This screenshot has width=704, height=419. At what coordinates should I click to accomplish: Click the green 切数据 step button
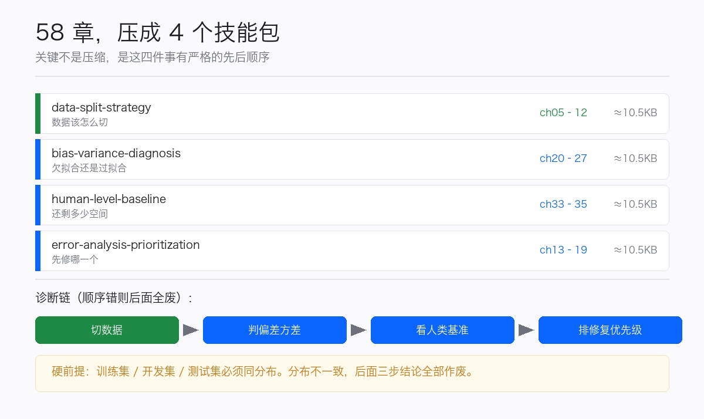107,330
